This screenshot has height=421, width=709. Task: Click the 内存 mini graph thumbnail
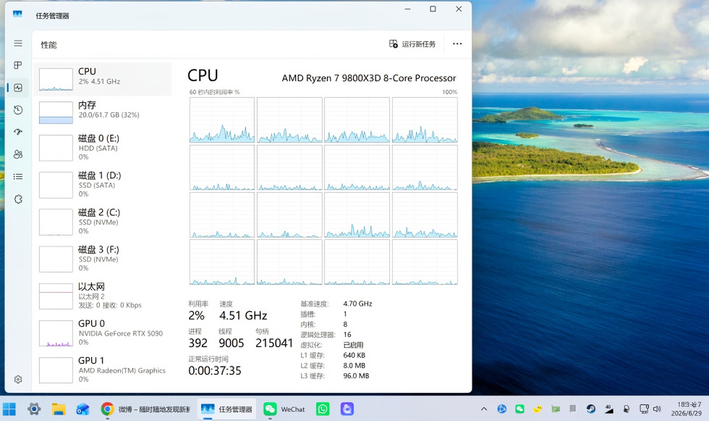click(56, 113)
